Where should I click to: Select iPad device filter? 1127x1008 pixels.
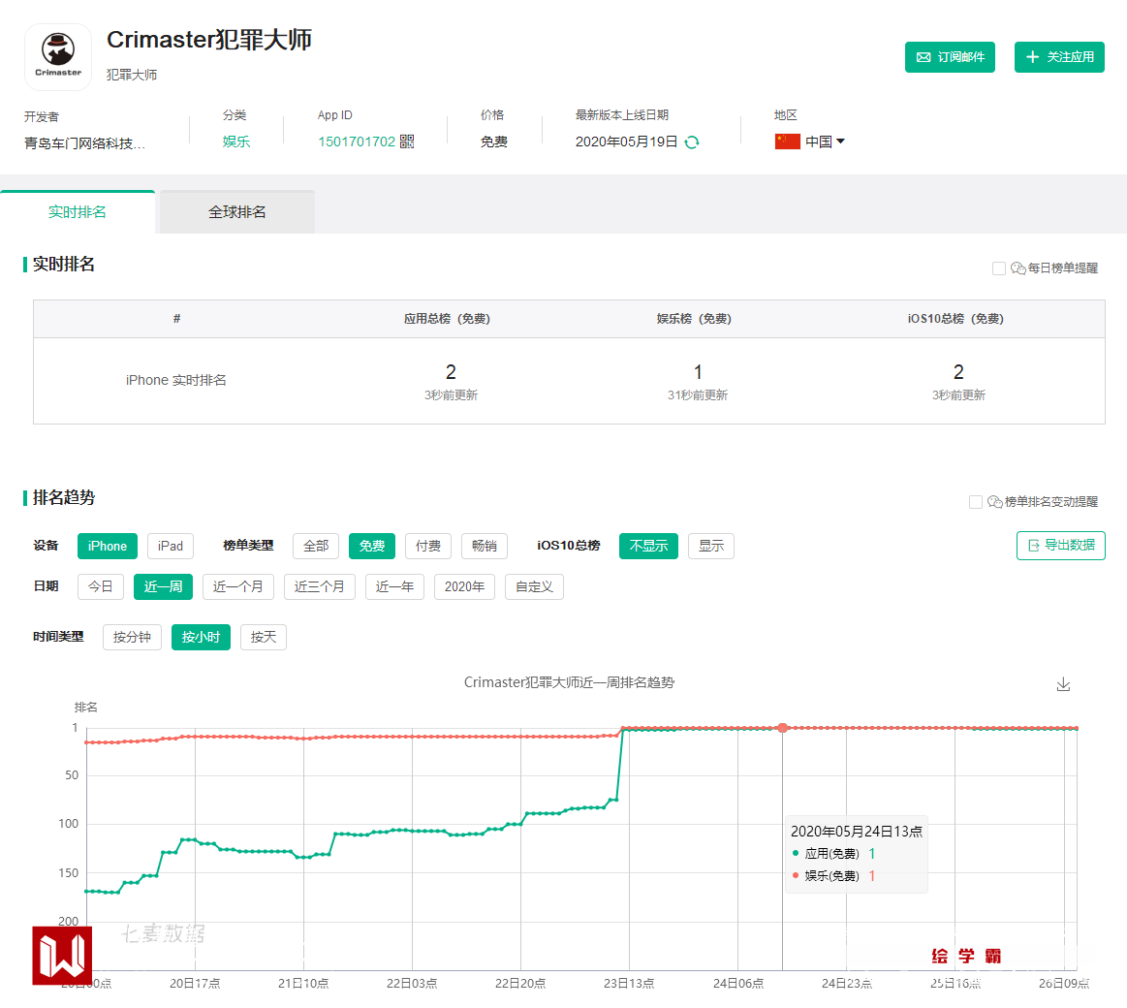tap(171, 546)
